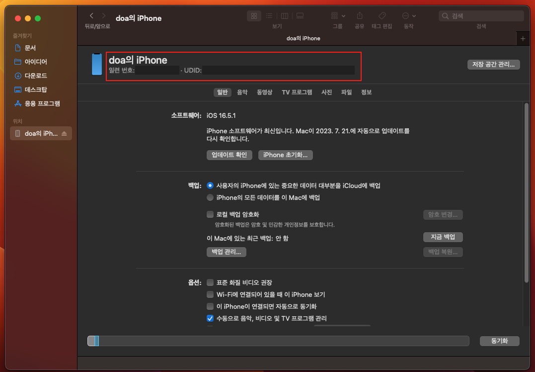Switch to icon grid view
The width and height of the screenshot is (535, 372).
pos(254,16)
